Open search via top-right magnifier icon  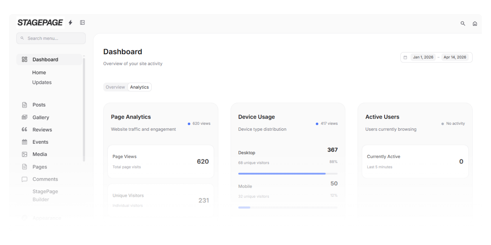point(463,23)
